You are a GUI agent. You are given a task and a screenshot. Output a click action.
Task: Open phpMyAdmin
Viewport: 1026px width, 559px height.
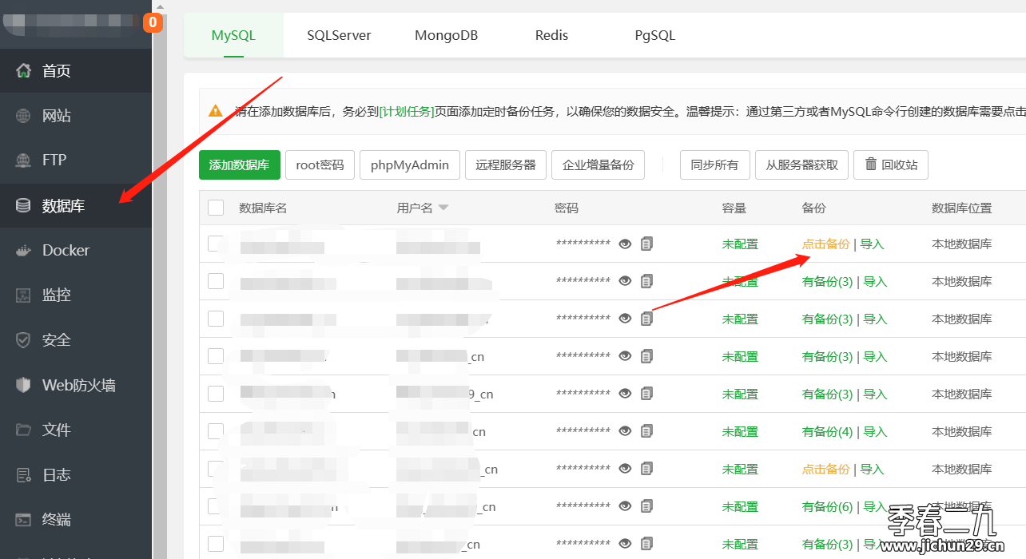pyautogui.click(x=410, y=165)
